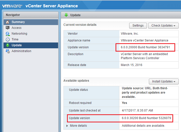Click the Networking globe icon
The image size is (181, 132).
pos(8,34)
